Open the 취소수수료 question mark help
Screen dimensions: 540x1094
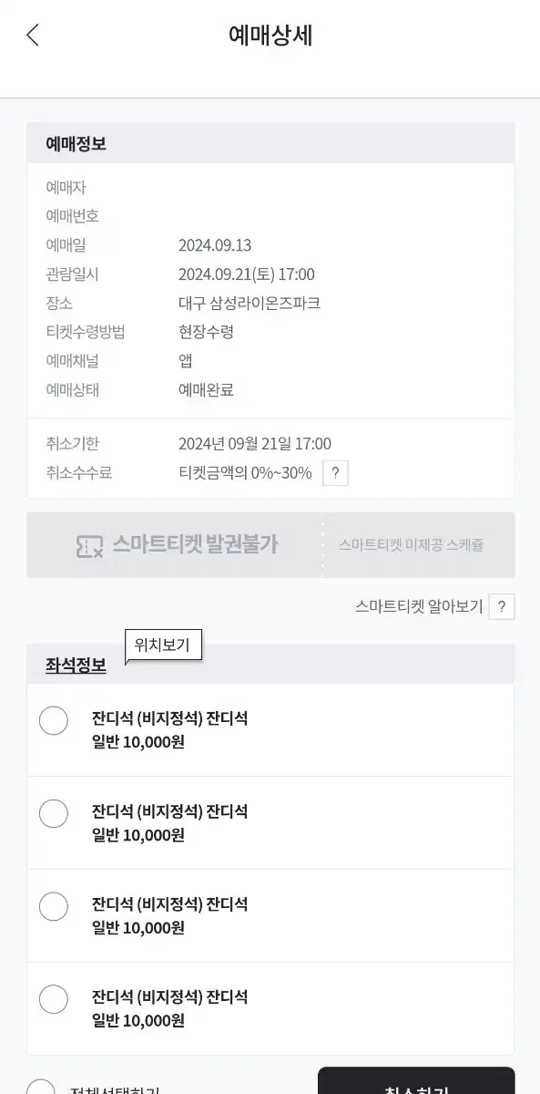pos(335,473)
